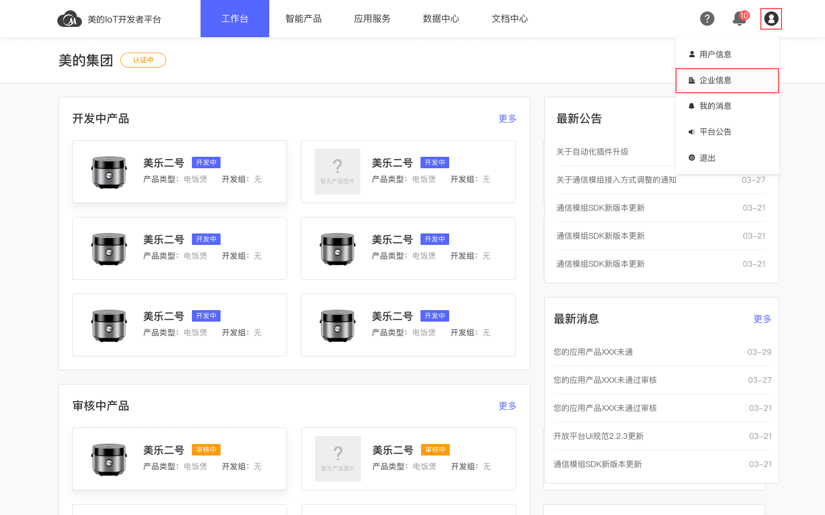Viewport: 825px width, 515px height.
Task: Click 开发中 tag on first product card
Action: (206, 163)
